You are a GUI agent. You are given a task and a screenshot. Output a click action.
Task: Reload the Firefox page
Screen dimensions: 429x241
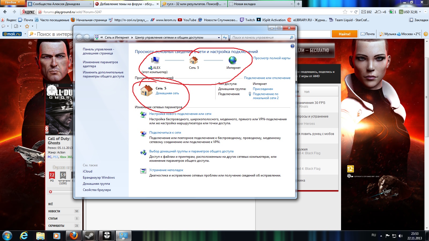click(356, 12)
